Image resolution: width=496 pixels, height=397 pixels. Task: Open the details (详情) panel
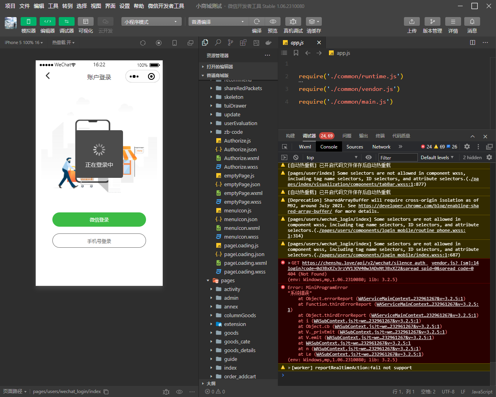[x=453, y=21]
